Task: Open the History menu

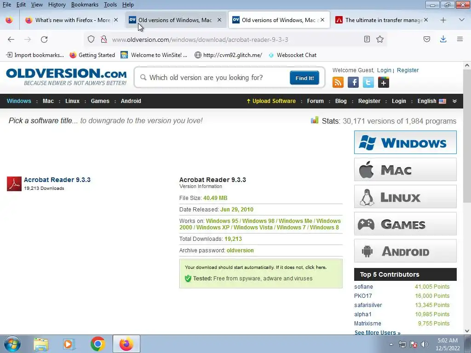Action: point(57,5)
